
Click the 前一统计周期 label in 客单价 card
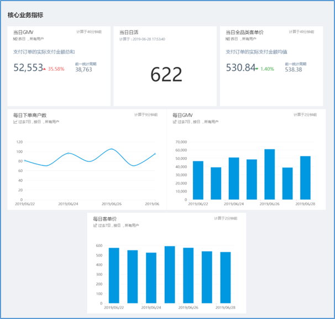pyautogui.click(x=296, y=64)
